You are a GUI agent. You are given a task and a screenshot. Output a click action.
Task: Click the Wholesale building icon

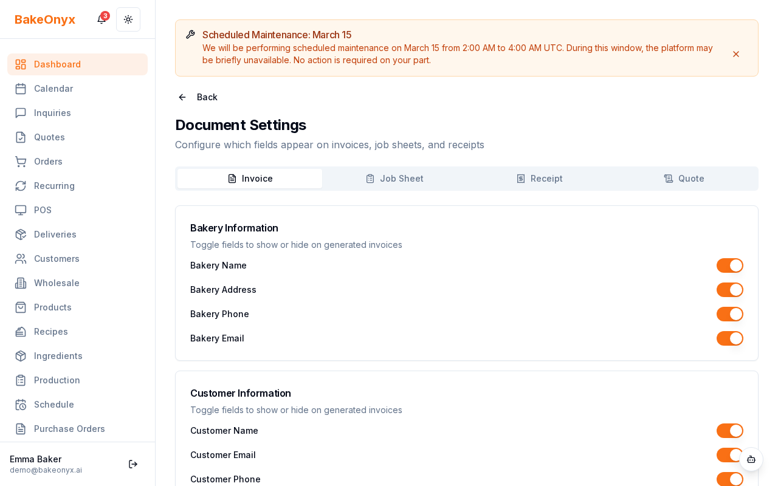pyautogui.click(x=21, y=283)
